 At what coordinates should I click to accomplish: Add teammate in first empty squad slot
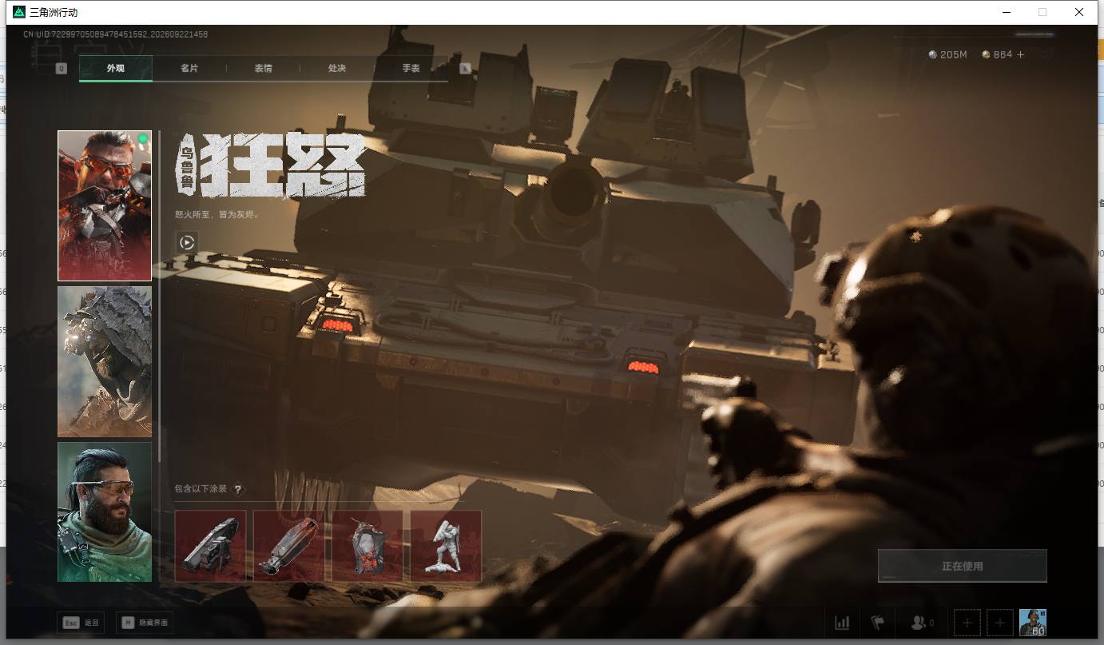967,623
